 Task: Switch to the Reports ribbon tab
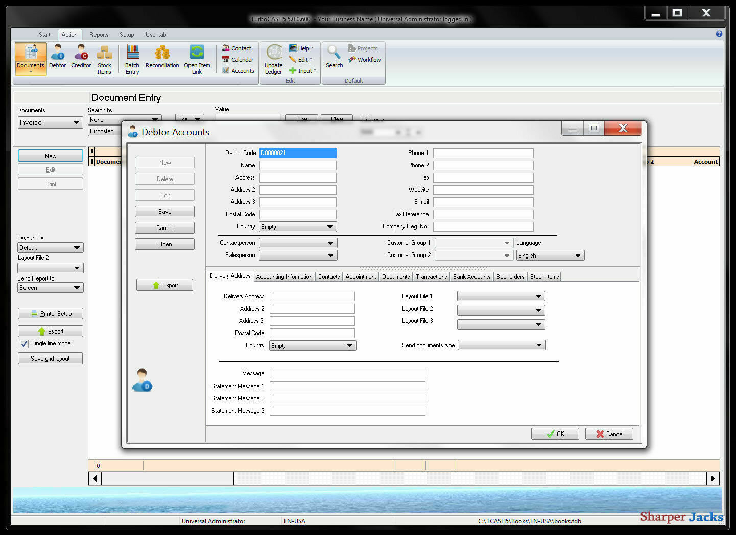99,35
